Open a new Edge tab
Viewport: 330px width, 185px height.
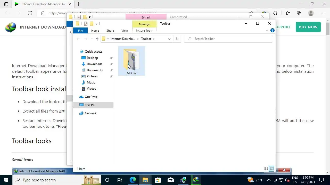point(79,4)
